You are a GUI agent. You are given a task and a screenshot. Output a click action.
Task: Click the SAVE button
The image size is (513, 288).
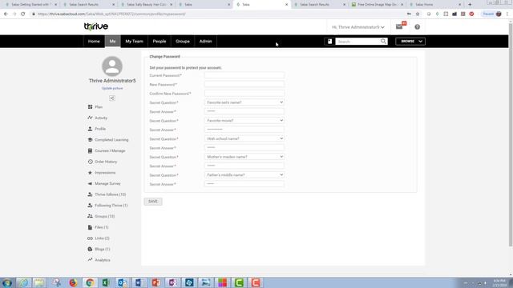pyautogui.click(x=153, y=202)
